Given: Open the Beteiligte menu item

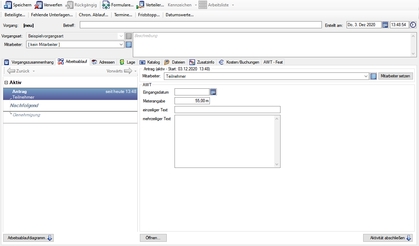Looking at the screenshot, I should [x=15, y=15].
